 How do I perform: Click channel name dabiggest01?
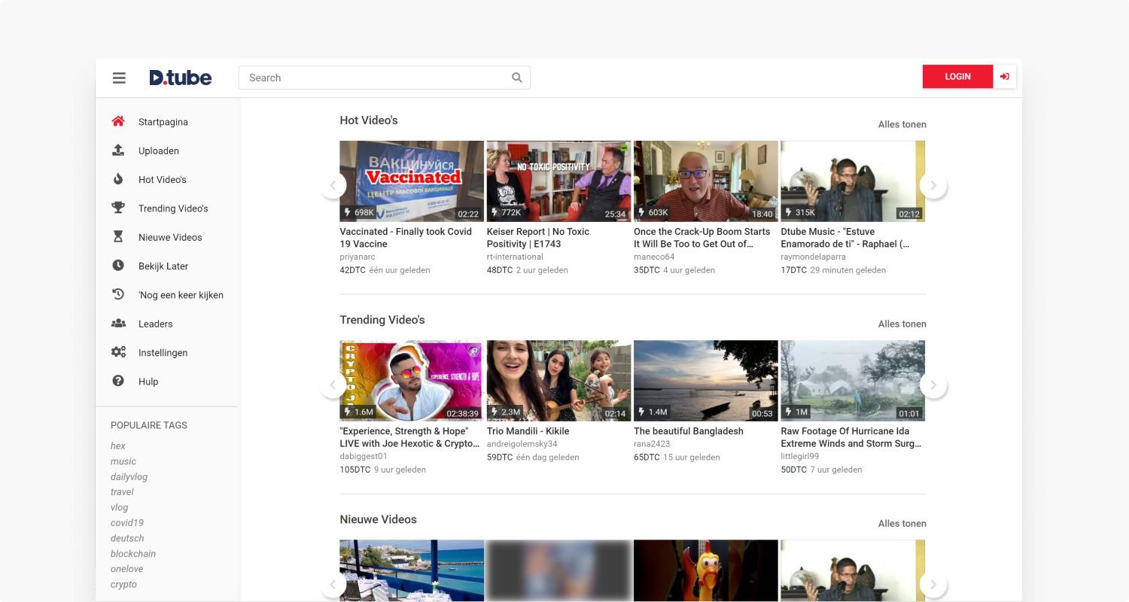point(364,457)
